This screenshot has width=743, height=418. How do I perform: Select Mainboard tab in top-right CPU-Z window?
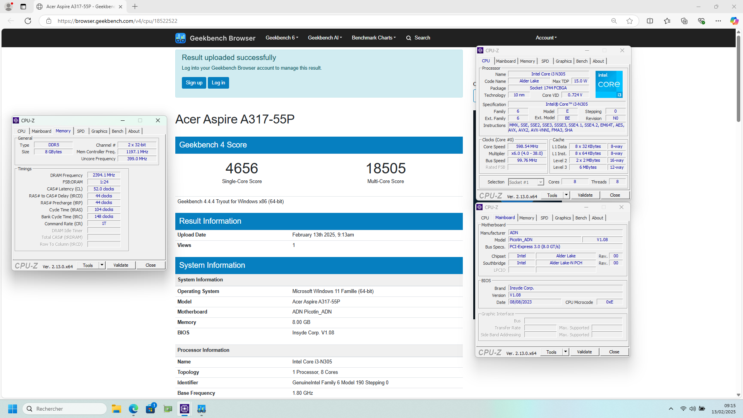(x=506, y=61)
